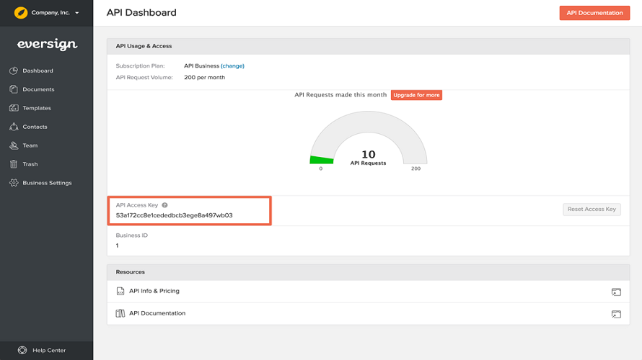Click the Help Center lifebuoy icon
642x360 pixels.
click(22, 350)
